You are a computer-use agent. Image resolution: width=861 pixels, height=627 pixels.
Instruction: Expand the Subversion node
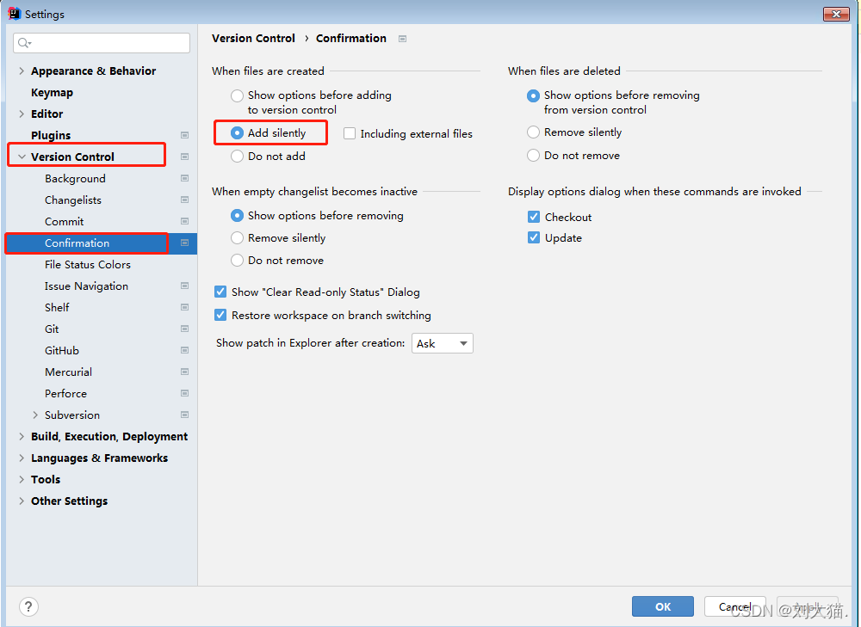pos(35,415)
